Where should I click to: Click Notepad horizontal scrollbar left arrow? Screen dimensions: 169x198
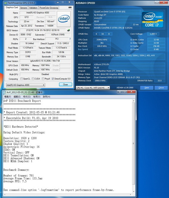[x=5, y=195]
